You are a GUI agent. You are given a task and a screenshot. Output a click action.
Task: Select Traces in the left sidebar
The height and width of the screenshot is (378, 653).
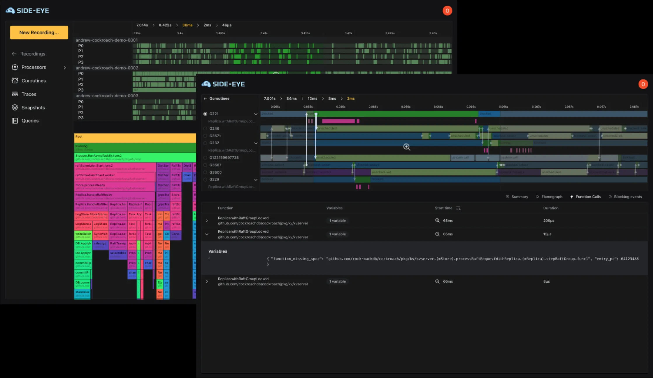click(x=29, y=94)
